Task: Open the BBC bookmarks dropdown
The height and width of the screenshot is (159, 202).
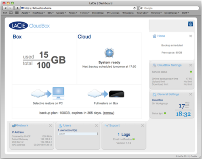Action: [x=50, y=13]
